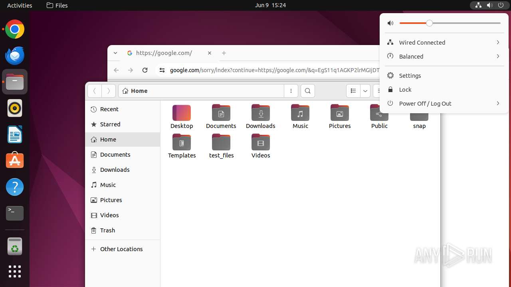The width and height of the screenshot is (511, 287).
Task: Go to Starred in Files sidebar
Action: [123, 124]
